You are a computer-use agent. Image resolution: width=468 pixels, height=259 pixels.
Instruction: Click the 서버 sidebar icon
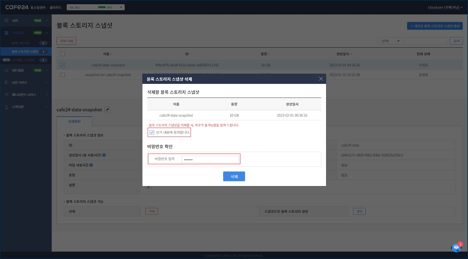(6, 21)
